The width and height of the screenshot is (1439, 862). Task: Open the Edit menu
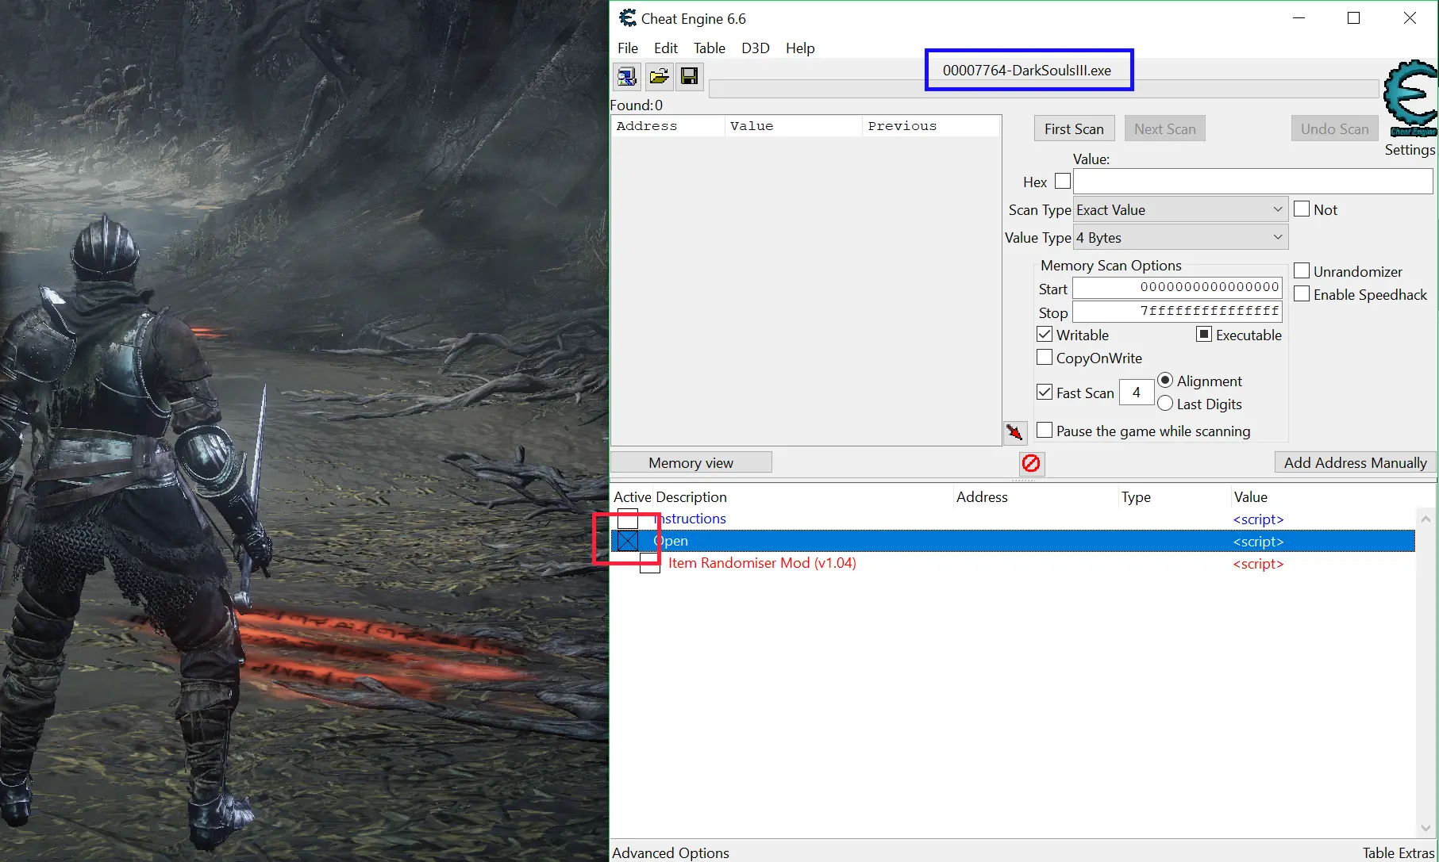tap(665, 48)
